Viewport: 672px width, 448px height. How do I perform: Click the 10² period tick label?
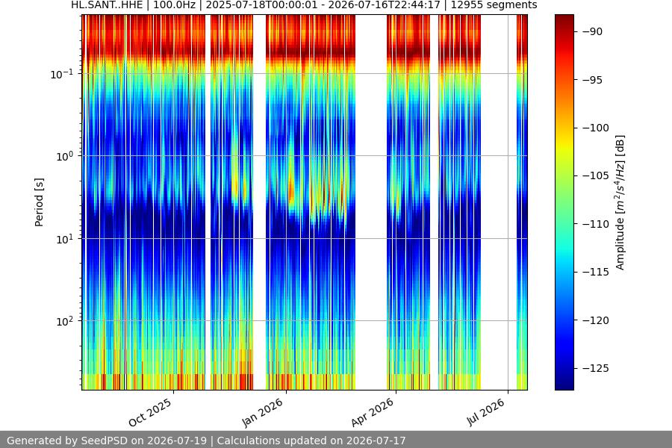click(64, 322)
